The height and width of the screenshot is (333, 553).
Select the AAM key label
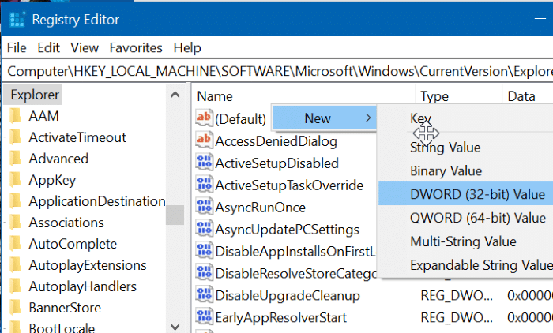point(43,116)
